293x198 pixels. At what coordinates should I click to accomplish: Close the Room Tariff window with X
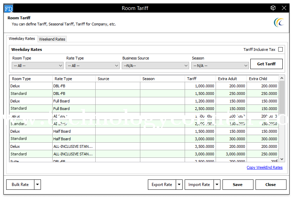pyautogui.click(x=284, y=8)
